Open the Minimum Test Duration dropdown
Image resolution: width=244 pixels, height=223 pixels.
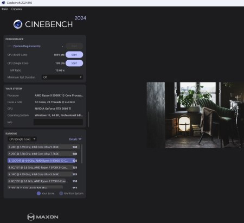tap(62, 77)
